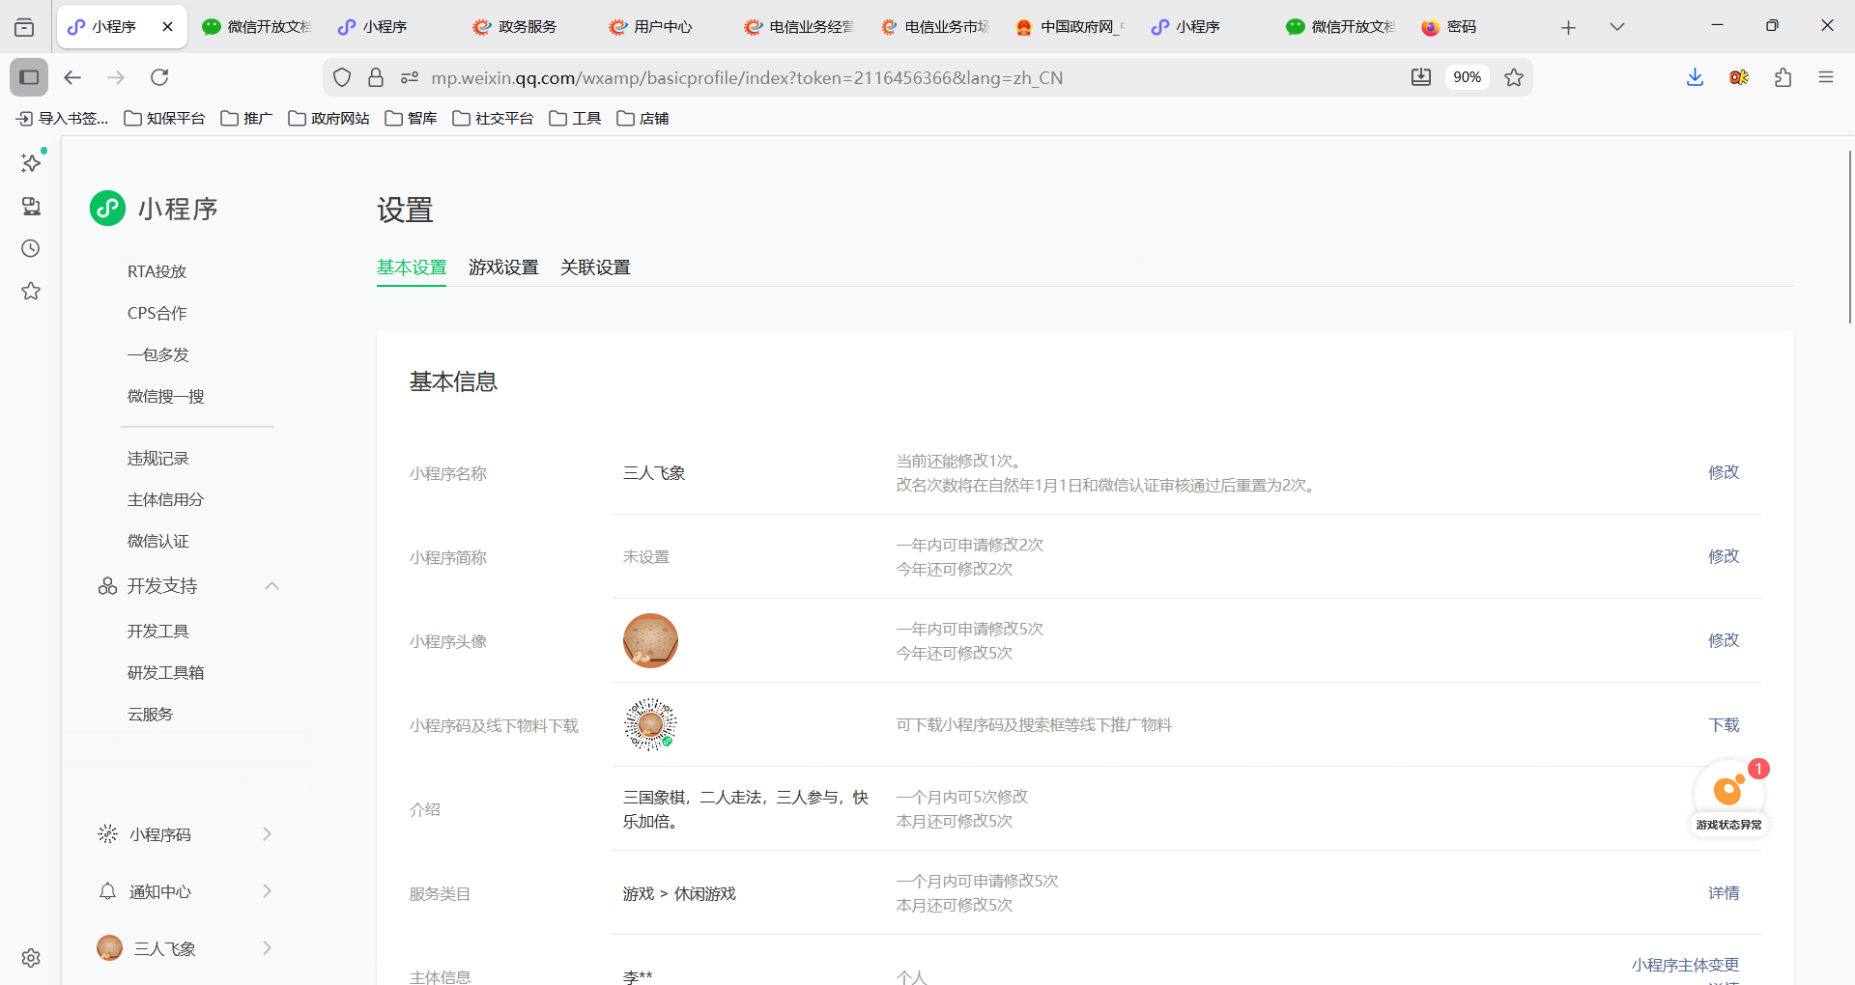Viewport: 1855px width, 985px height.
Task: Open the history clock icon in sidebar
Action: coord(31,248)
